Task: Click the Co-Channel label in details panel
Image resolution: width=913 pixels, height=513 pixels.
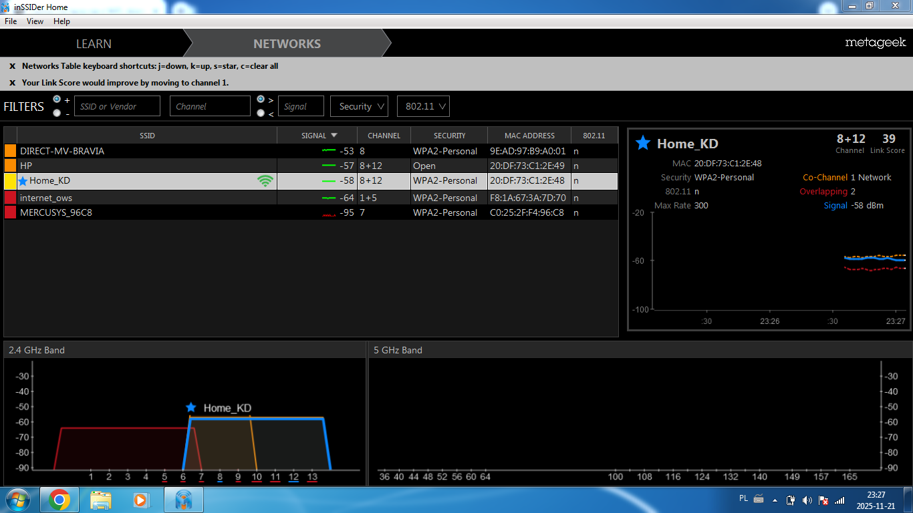Action: pyautogui.click(x=825, y=178)
